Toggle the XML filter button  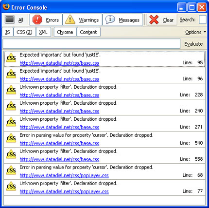pyautogui.click(x=43, y=32)
